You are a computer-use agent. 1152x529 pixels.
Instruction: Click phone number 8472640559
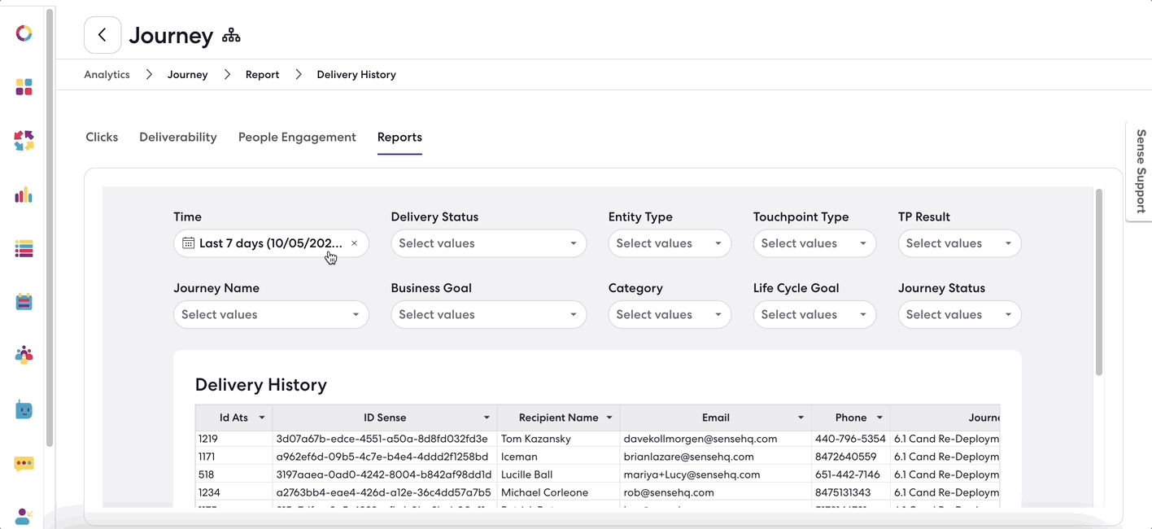coord(846,457)
